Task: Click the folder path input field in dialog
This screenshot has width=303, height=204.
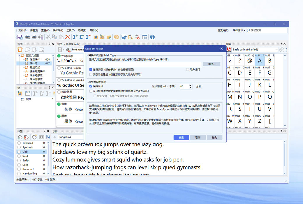Action: click(x=145, y=64)
